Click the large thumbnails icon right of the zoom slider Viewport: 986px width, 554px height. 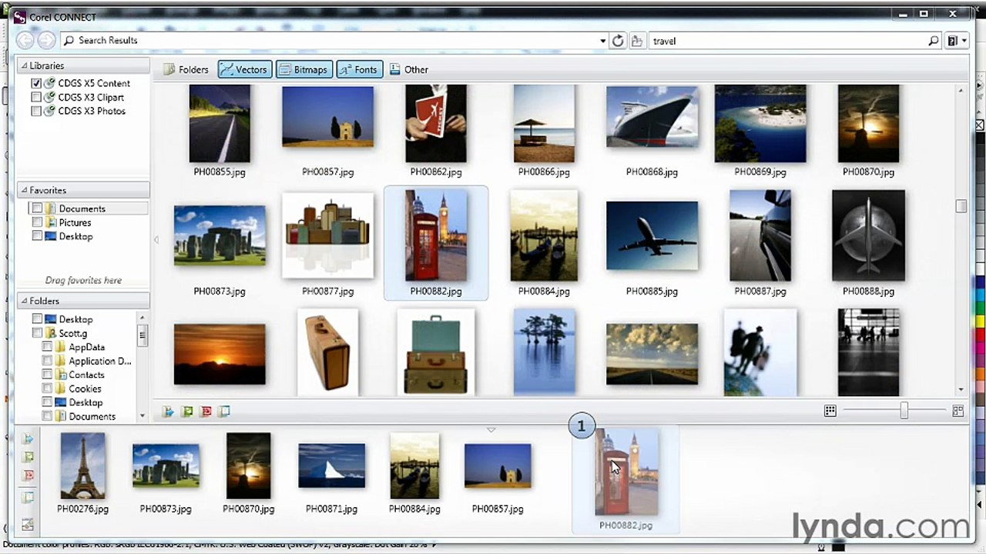tap(958, 412)
